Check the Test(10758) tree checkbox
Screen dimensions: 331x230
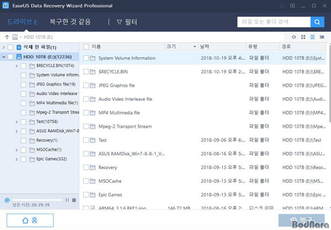tap(23, 122)
